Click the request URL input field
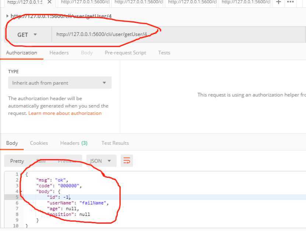This screenshot has height=231, width=306. point(177,35)
